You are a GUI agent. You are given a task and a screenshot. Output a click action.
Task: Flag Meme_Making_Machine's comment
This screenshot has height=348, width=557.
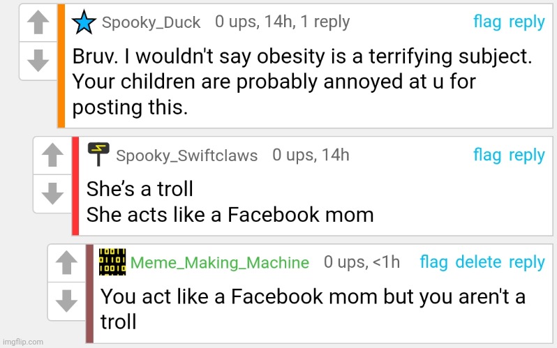pos(433,262)
